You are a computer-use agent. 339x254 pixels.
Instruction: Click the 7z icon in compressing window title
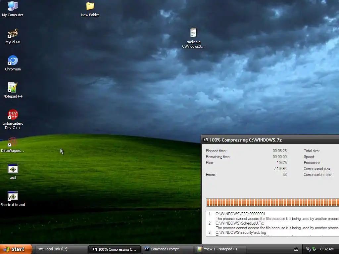coord(205,140)
